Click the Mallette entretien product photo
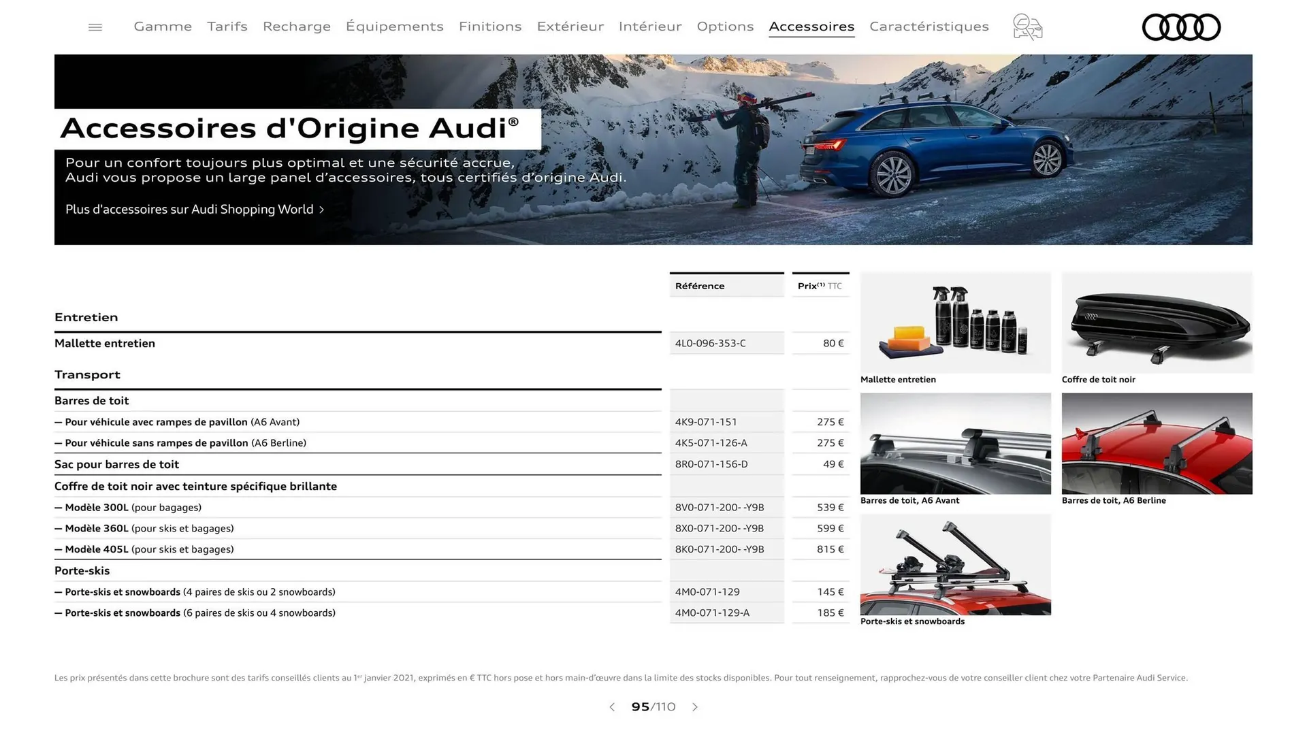This screenshot has height=735, width=1307. point(955,322)
